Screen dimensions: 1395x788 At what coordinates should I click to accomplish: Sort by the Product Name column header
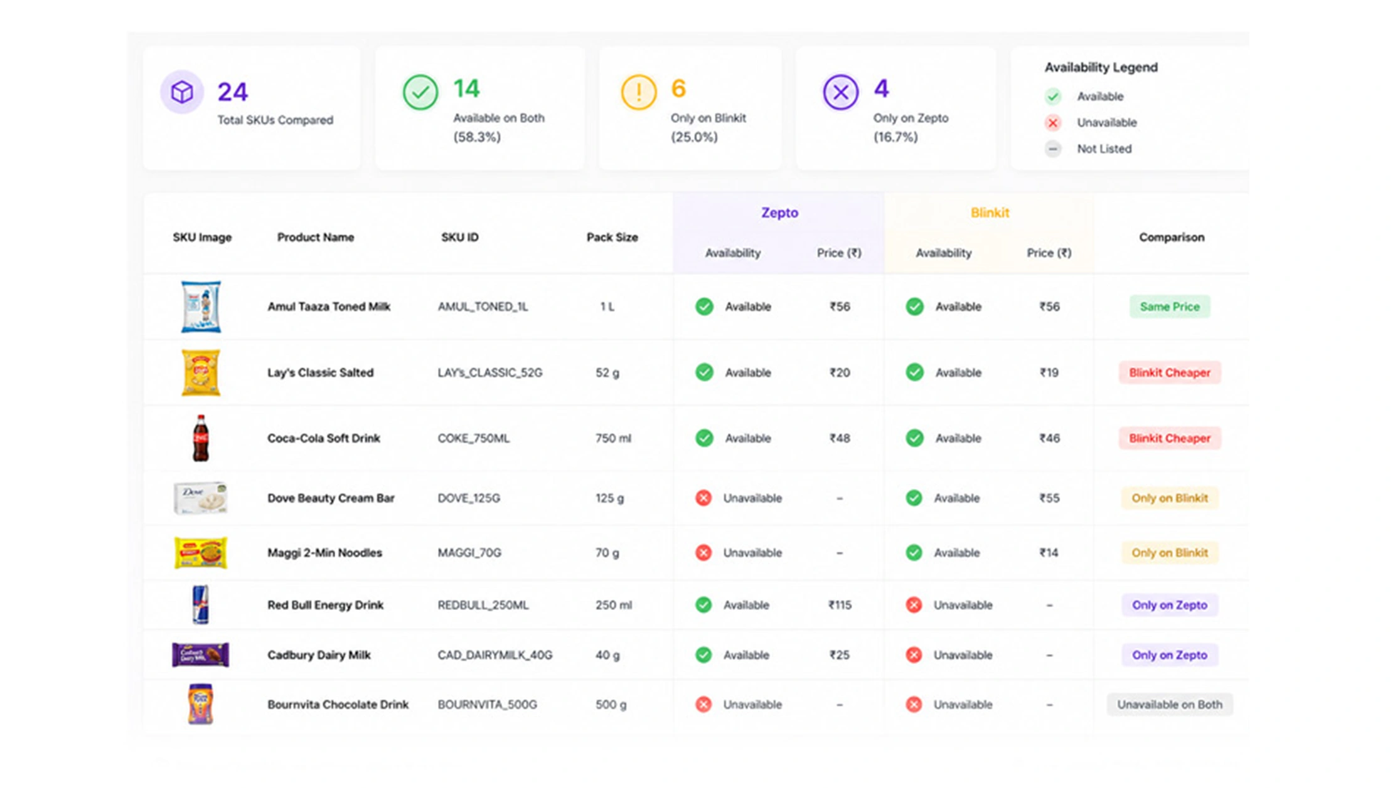pos(316,238)
